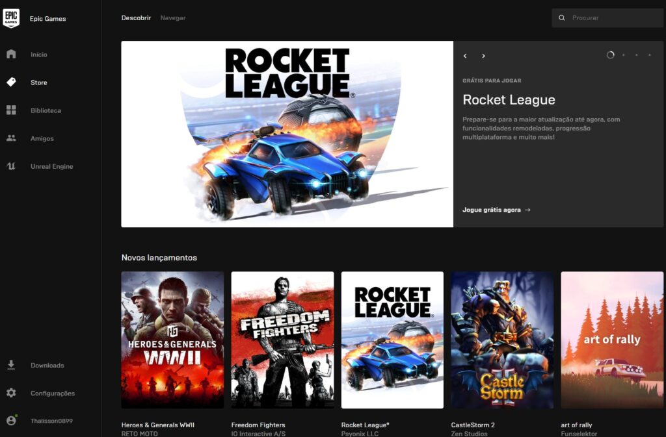Click the Epic Games title text

(47, 19)
